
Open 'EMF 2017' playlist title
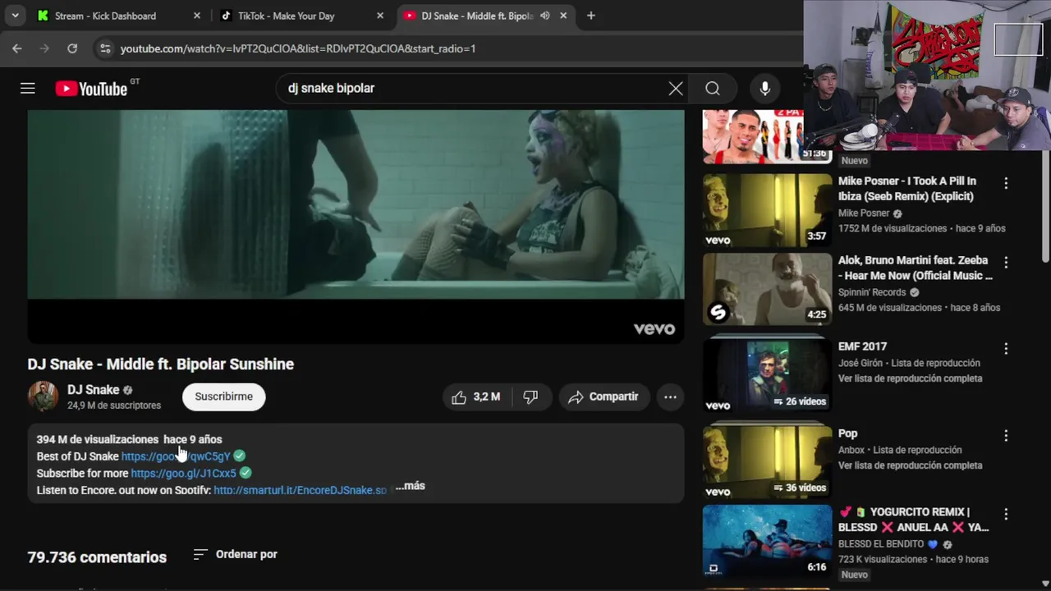coord(862,346)
